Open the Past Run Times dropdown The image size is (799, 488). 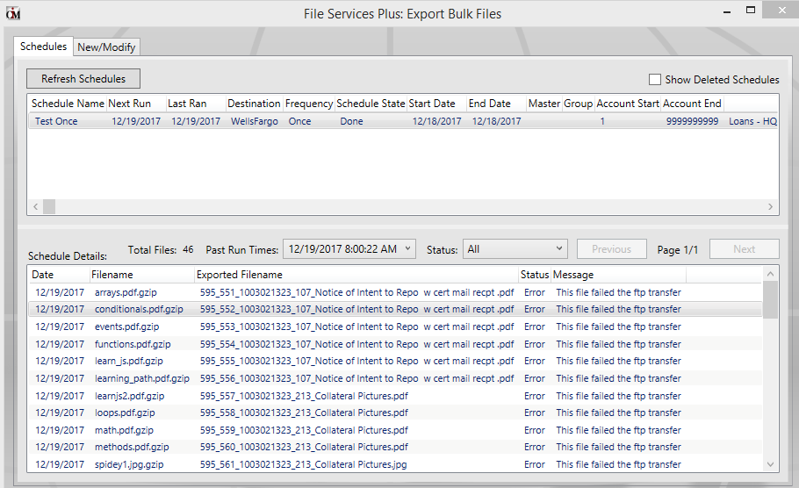click(349, 249)
